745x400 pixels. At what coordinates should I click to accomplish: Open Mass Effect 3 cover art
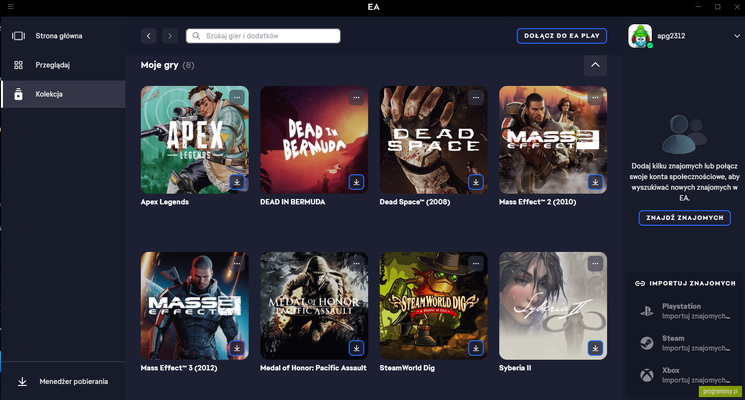pos(195,306)
